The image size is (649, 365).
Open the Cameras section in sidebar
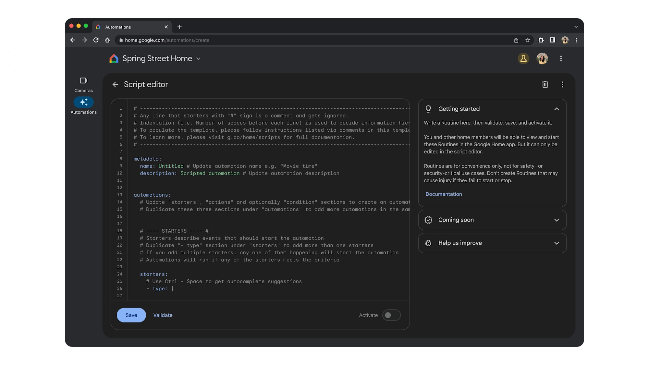pos(83,85)
